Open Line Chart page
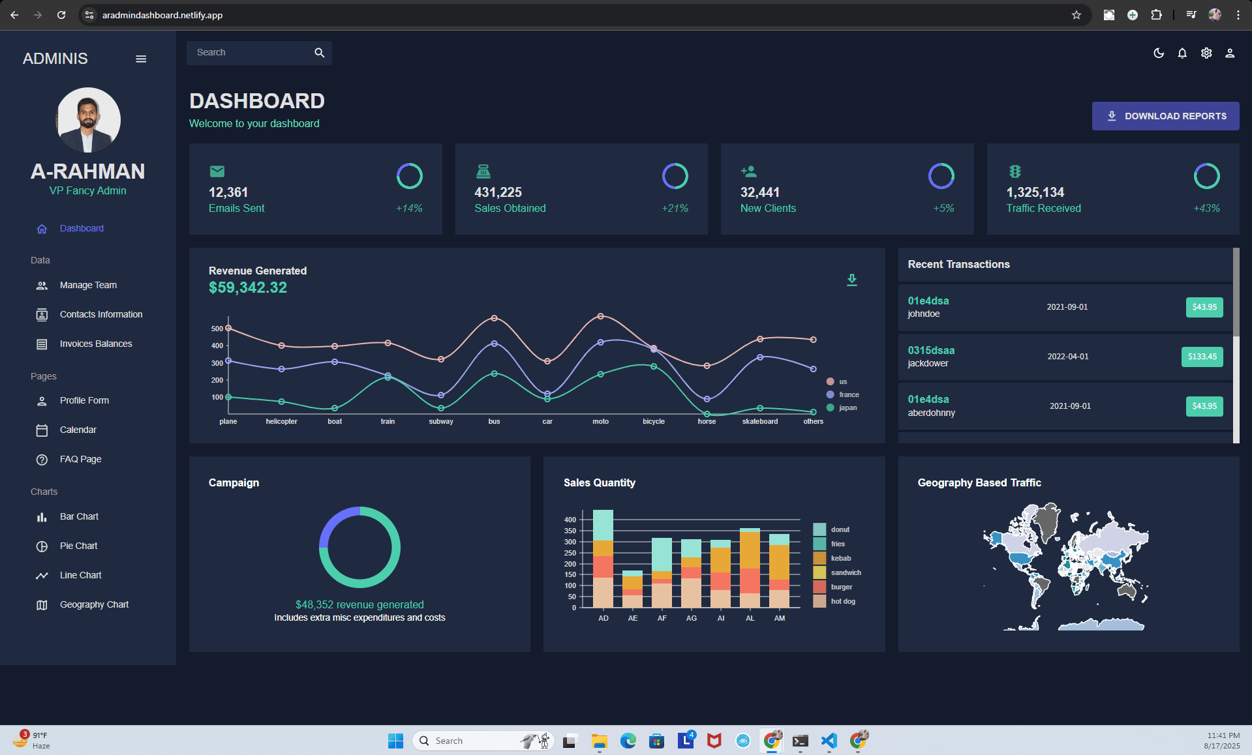1252x755 pixels. 80,575
